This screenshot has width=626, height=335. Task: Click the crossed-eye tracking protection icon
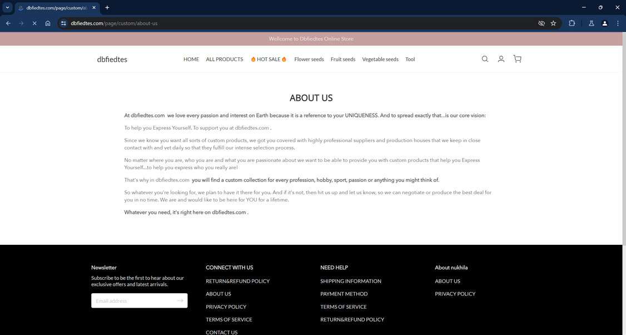[x=541, y=23]
